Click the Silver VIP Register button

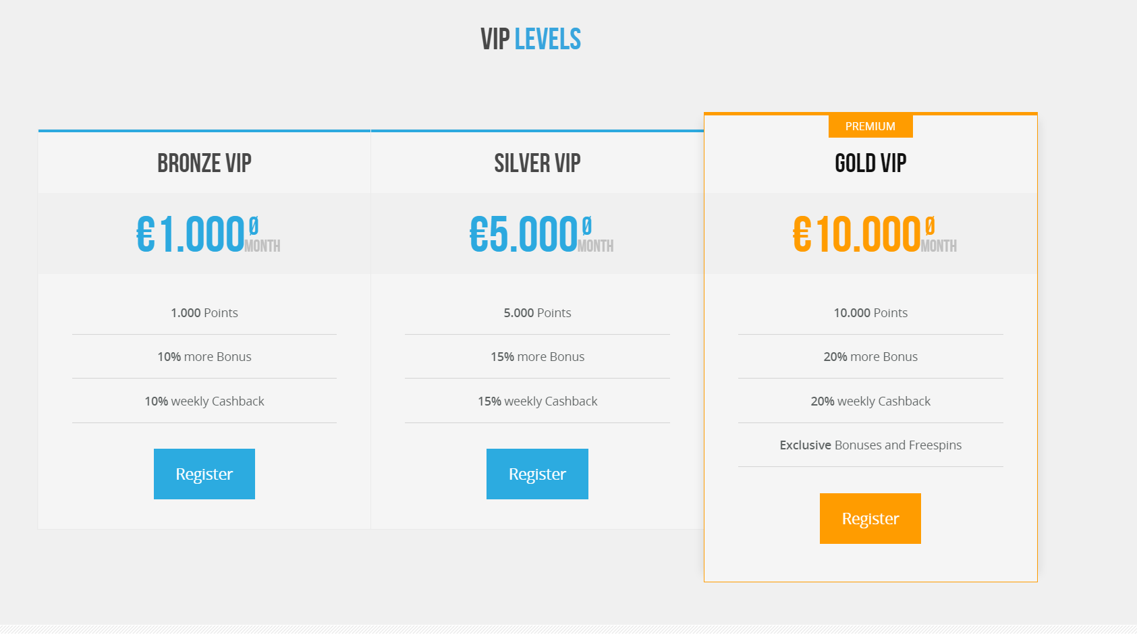tap(537, 474)
